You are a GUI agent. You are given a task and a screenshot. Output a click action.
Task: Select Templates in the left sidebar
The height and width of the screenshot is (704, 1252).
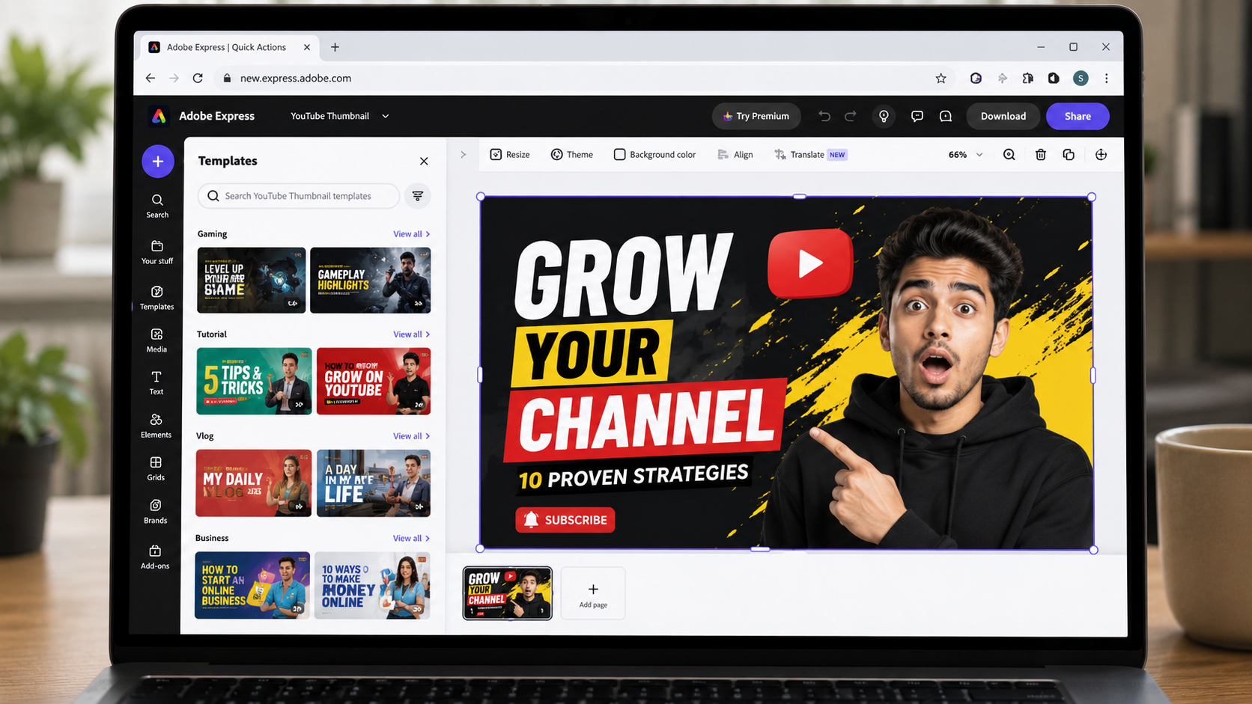pos(156,298)
